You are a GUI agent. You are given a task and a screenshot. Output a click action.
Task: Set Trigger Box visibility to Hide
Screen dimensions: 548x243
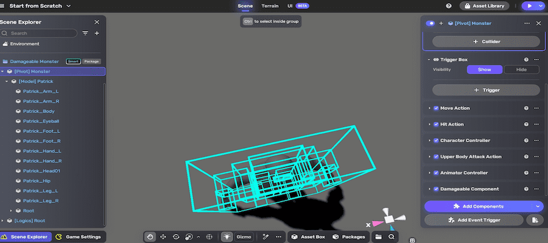click(x=521, y=70)
